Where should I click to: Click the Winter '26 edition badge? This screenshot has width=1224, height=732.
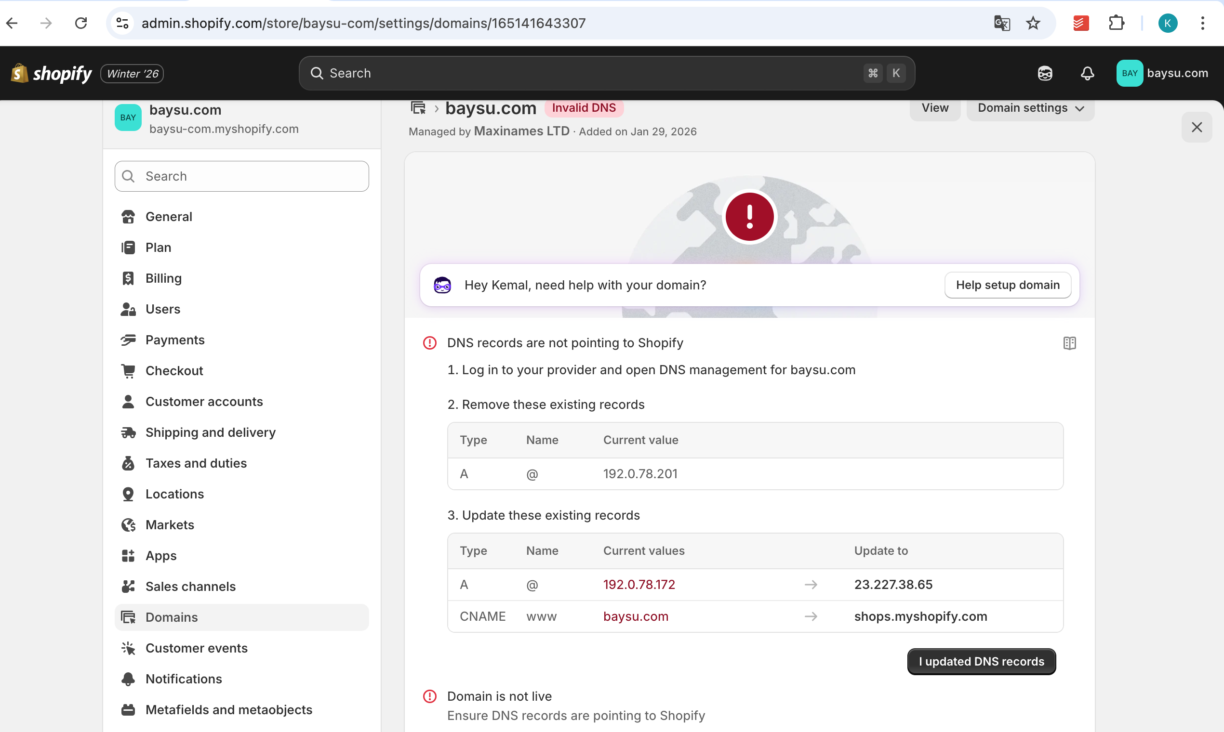pyautogui.click(x=132, y=74)
